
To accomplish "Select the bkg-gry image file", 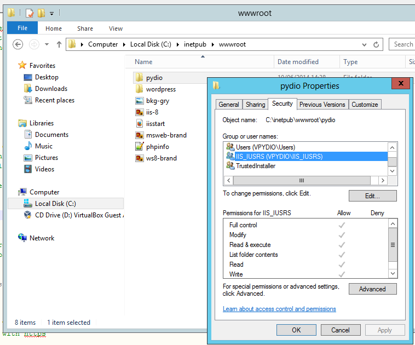I will 158,101.
